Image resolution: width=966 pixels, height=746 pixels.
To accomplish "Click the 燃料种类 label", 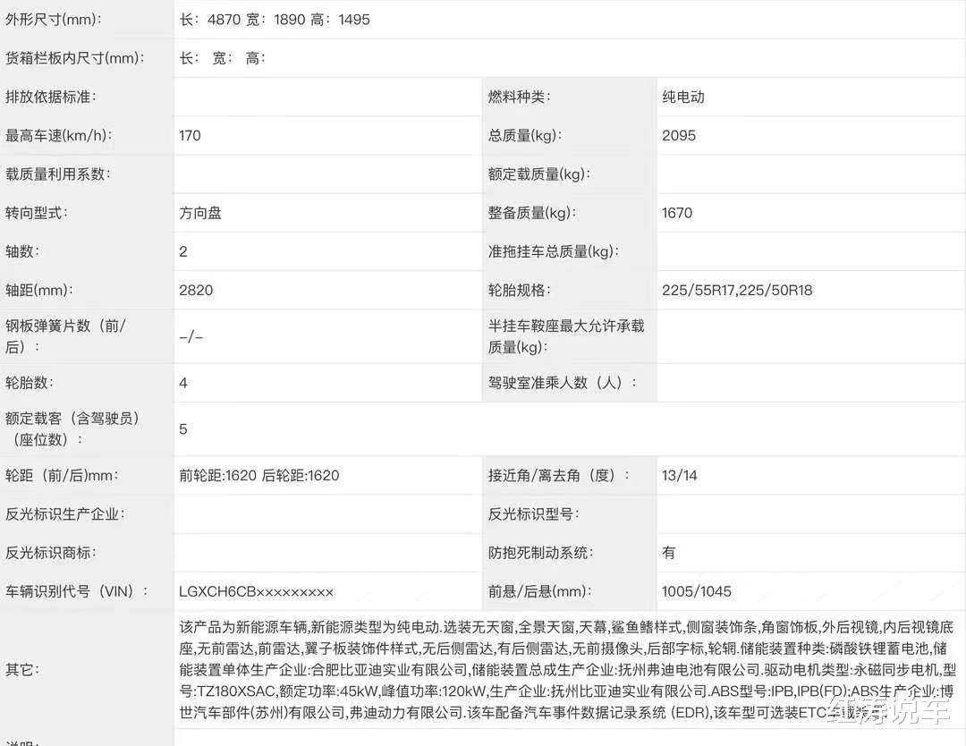I will [519, 97].
